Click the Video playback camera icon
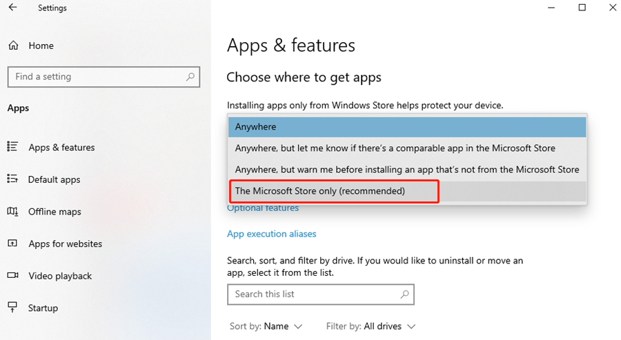 tap(12, 275)
